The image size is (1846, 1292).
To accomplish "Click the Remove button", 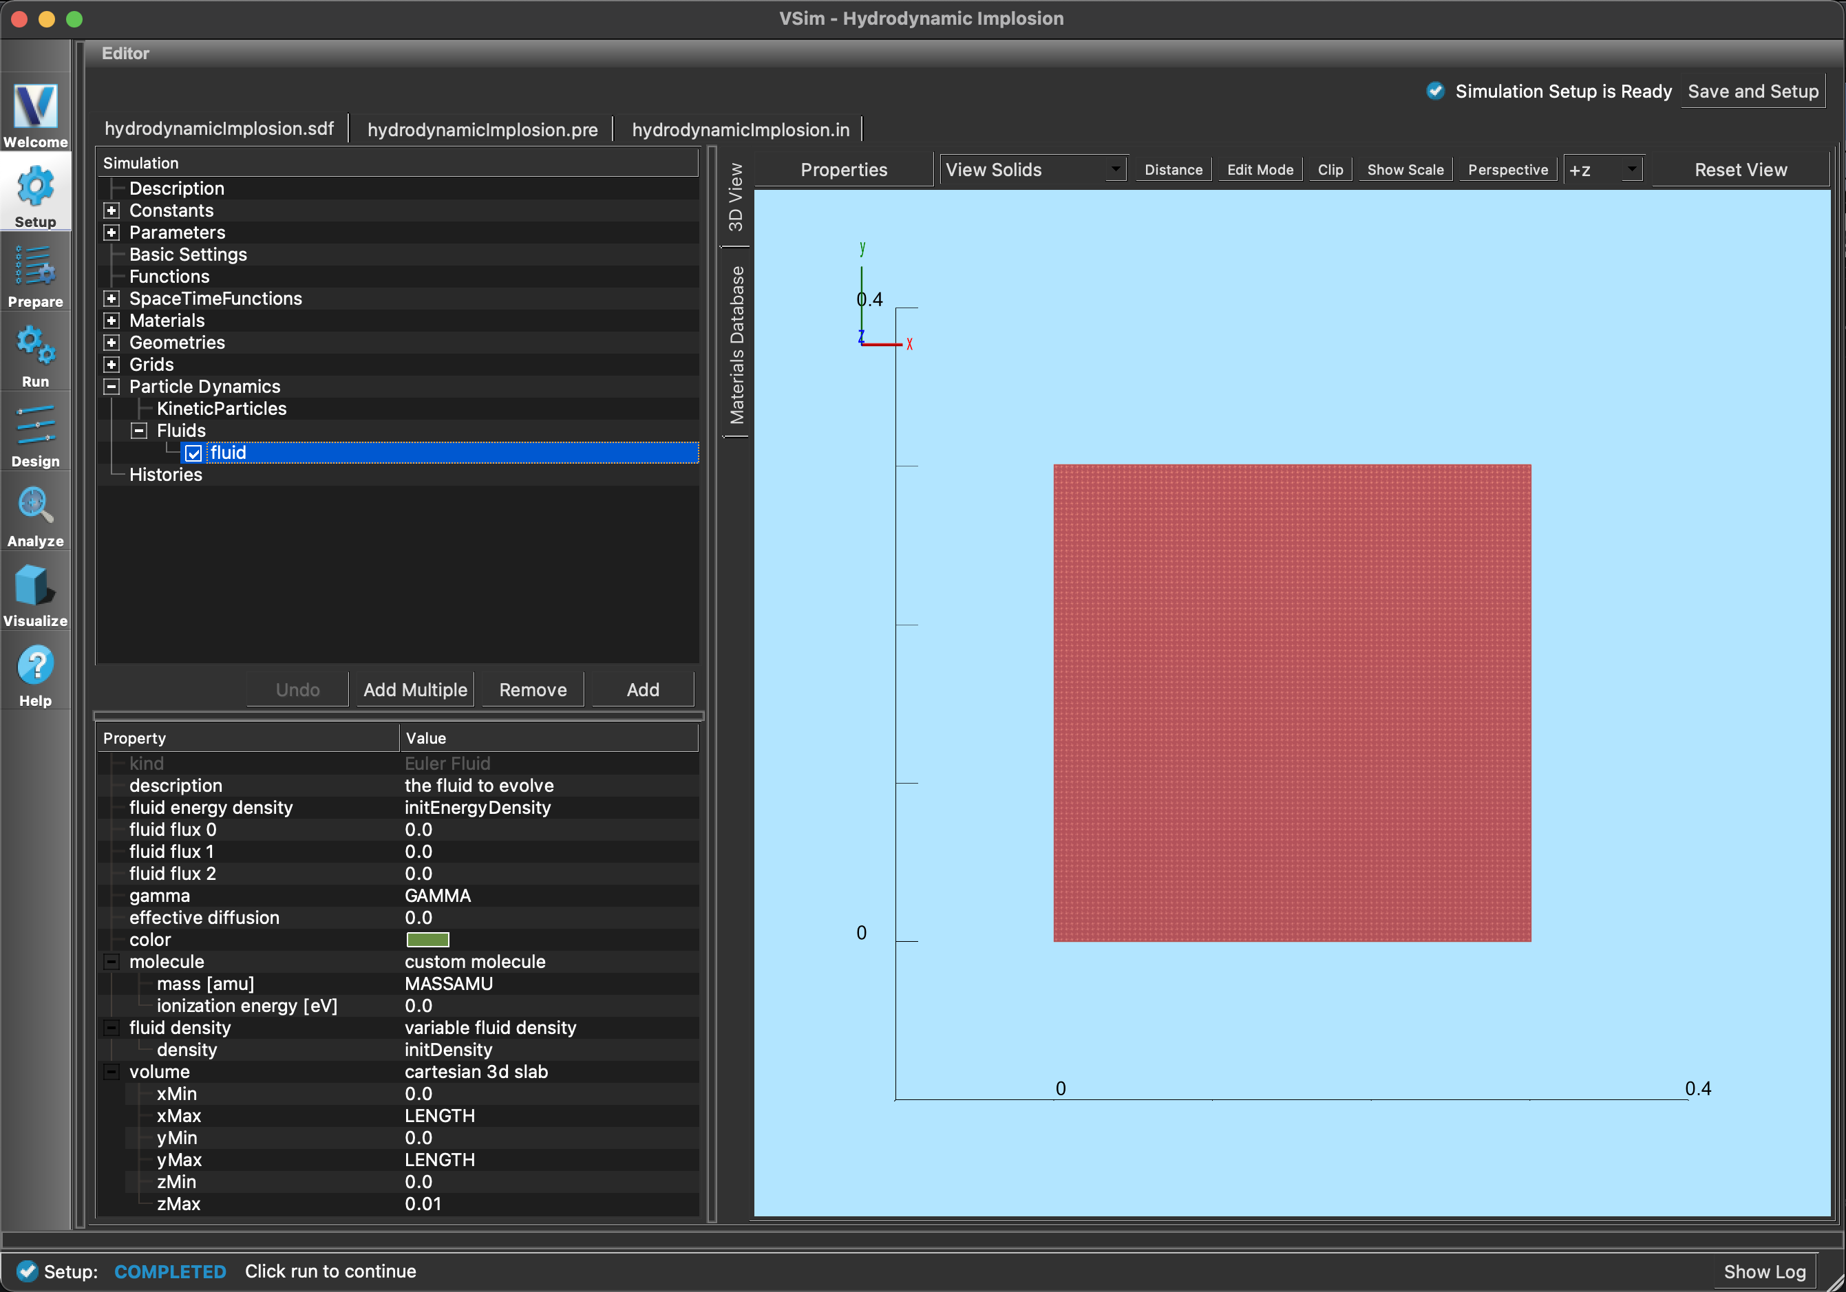I will [x=533, y=689].
